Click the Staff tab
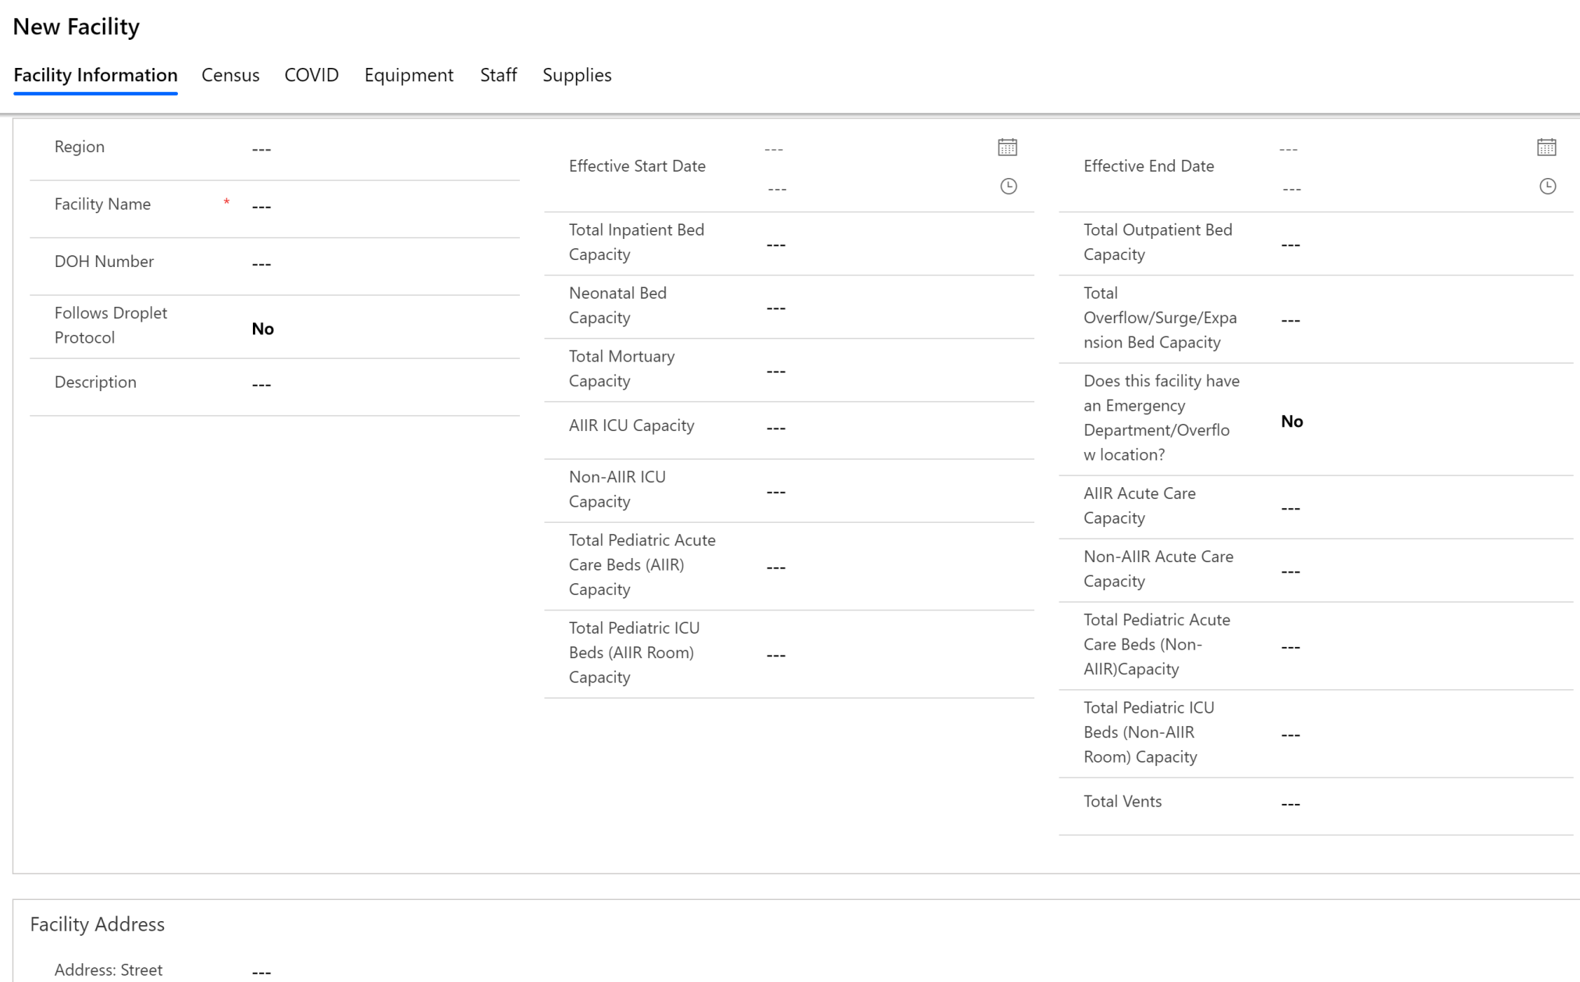The height and width of the screenshot is (982, 1580). 497,75
